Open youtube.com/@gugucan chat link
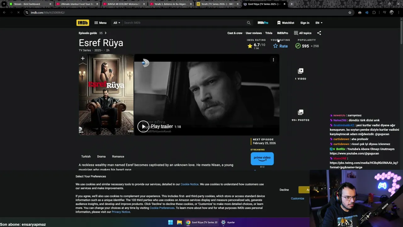 (354, 154)
